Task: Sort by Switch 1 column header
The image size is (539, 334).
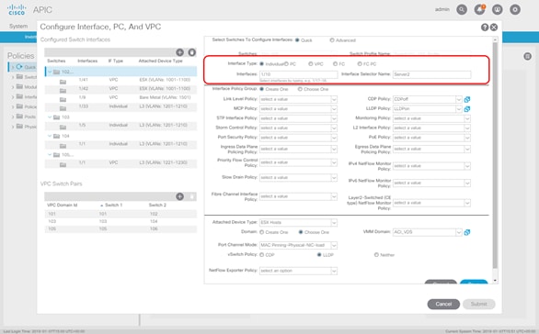Action: 113,205
